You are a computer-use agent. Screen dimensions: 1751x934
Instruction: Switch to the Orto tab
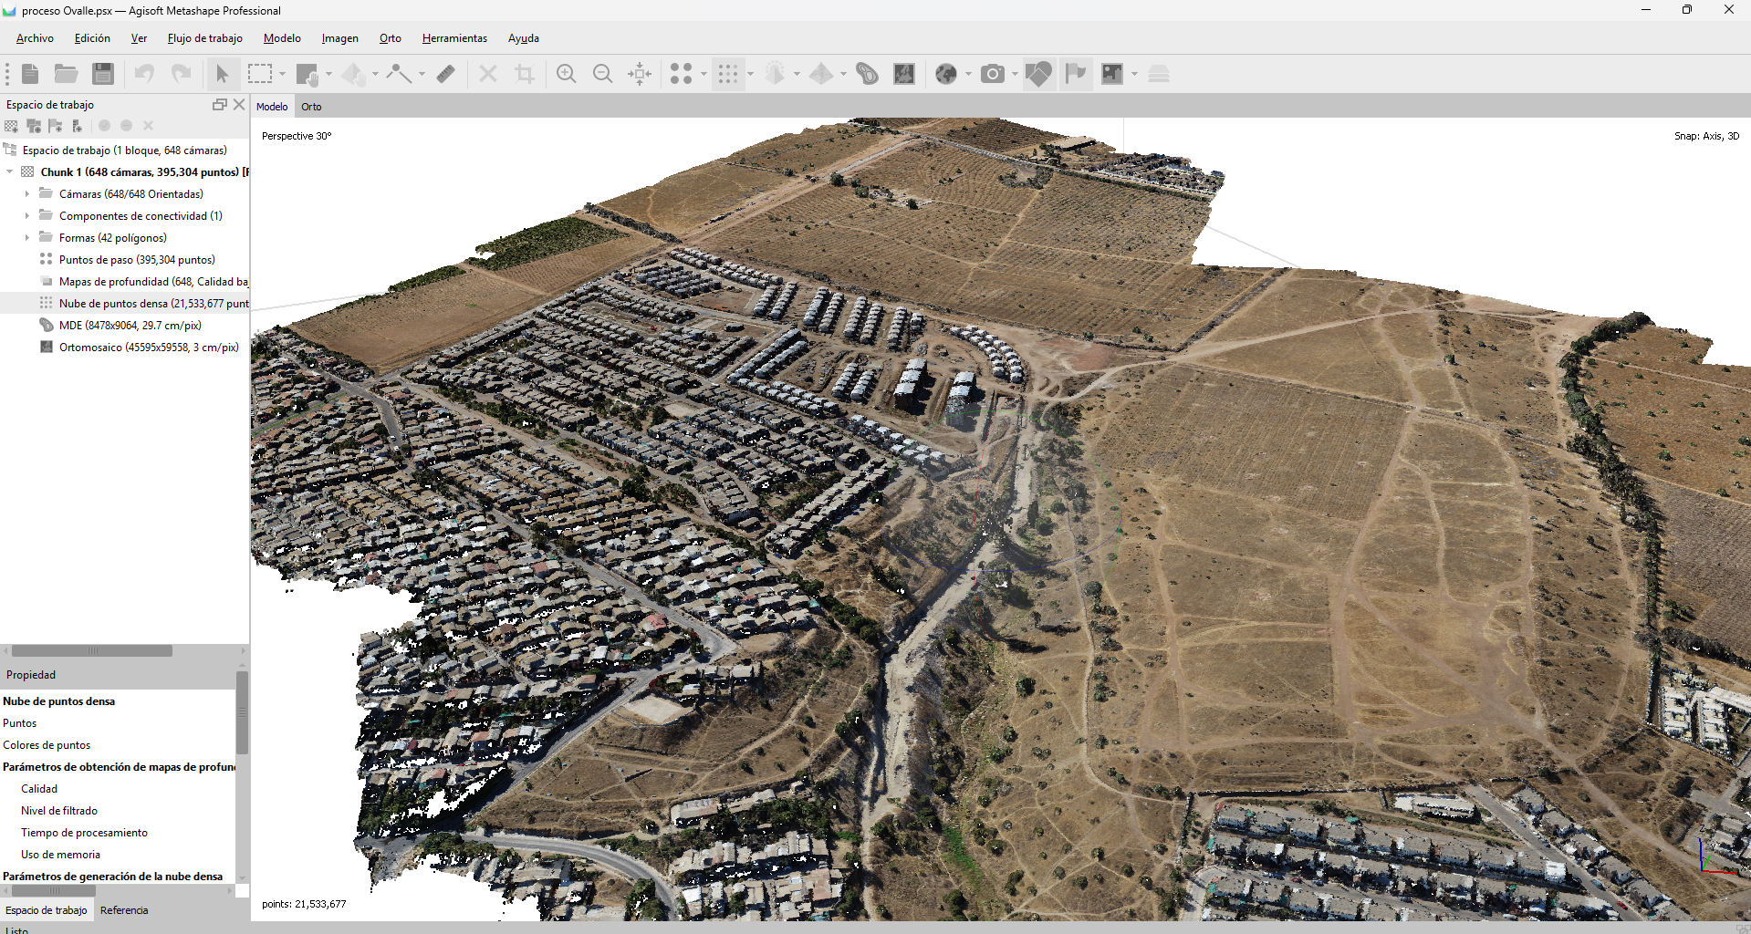pyautogui.click(x=311, y=107)
